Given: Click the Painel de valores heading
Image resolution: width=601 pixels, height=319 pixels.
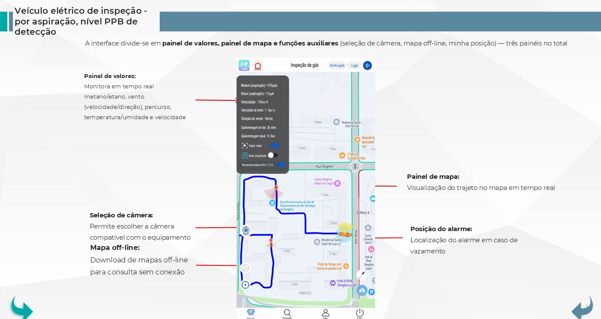Looking at the screenshot, I should click(110, 76).
